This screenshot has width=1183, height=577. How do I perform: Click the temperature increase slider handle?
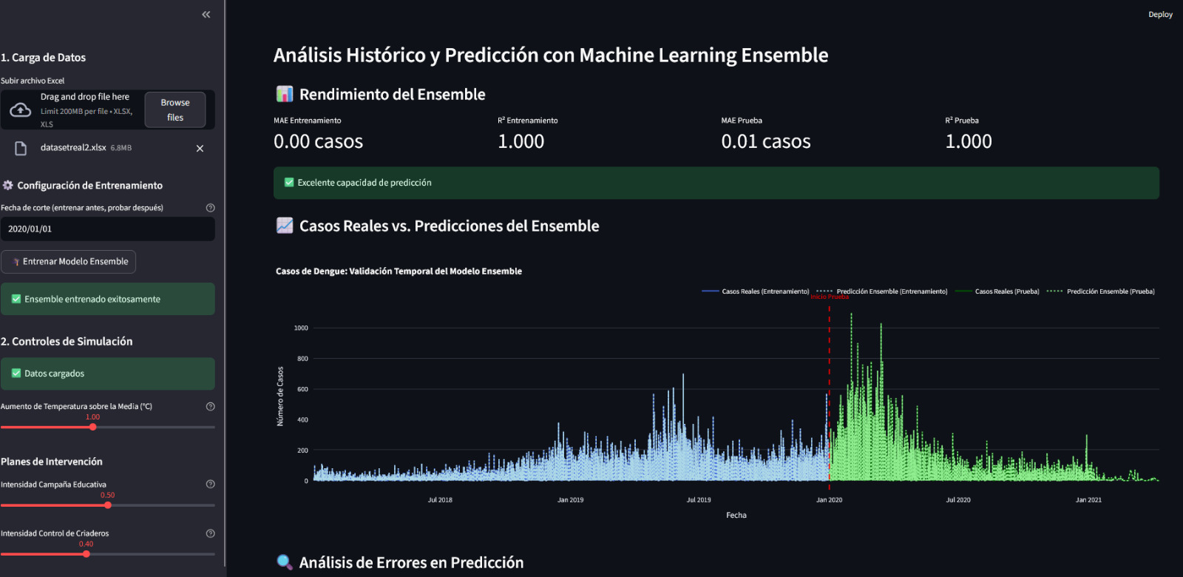tap(92, 427)
